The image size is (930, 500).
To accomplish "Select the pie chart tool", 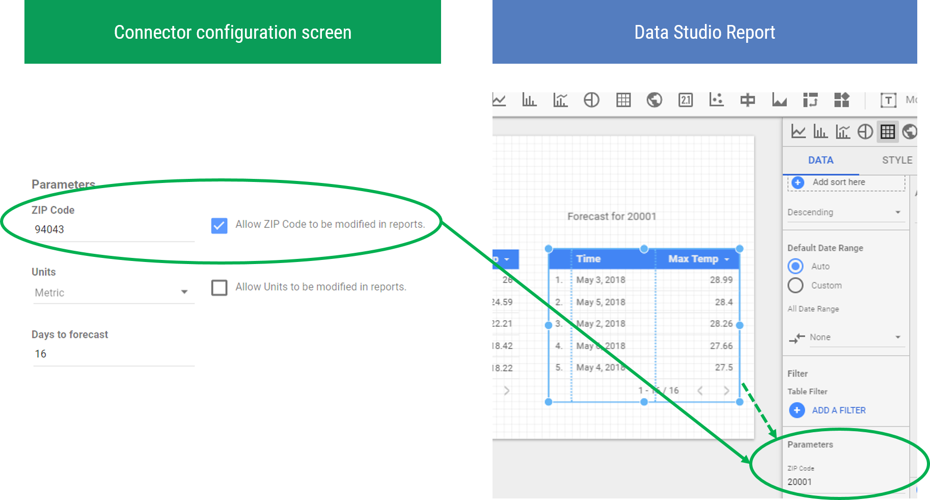I will [591, 100].
